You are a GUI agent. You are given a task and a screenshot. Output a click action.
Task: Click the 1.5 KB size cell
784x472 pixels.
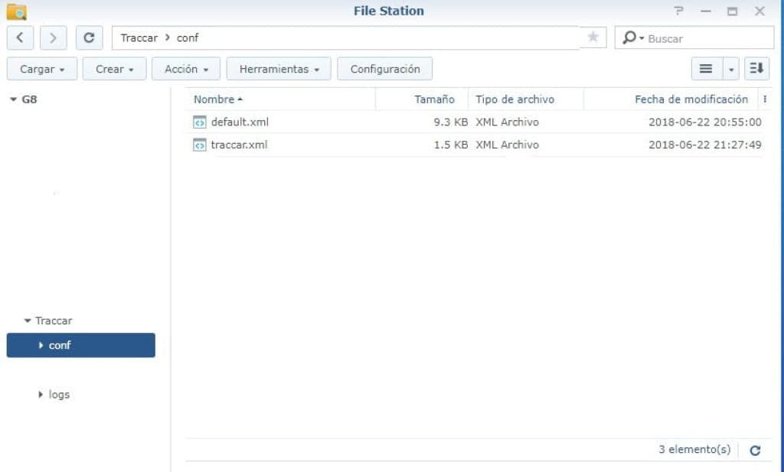(x=451, y=145)
